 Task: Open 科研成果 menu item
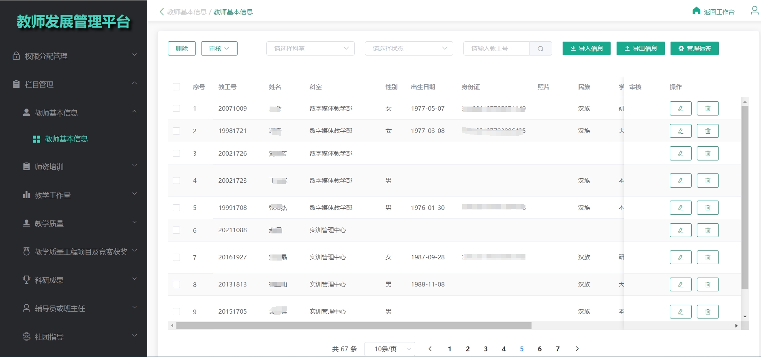[74, 280]
